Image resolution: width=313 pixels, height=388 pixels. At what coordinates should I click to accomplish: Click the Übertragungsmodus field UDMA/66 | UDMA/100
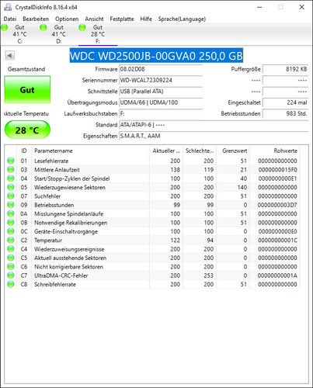click(161, 102)
